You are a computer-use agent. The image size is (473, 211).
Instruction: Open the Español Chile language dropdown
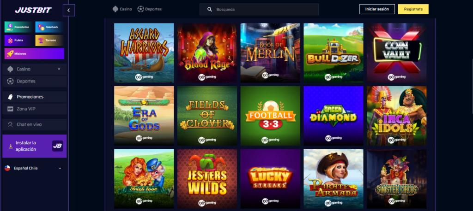33,168
